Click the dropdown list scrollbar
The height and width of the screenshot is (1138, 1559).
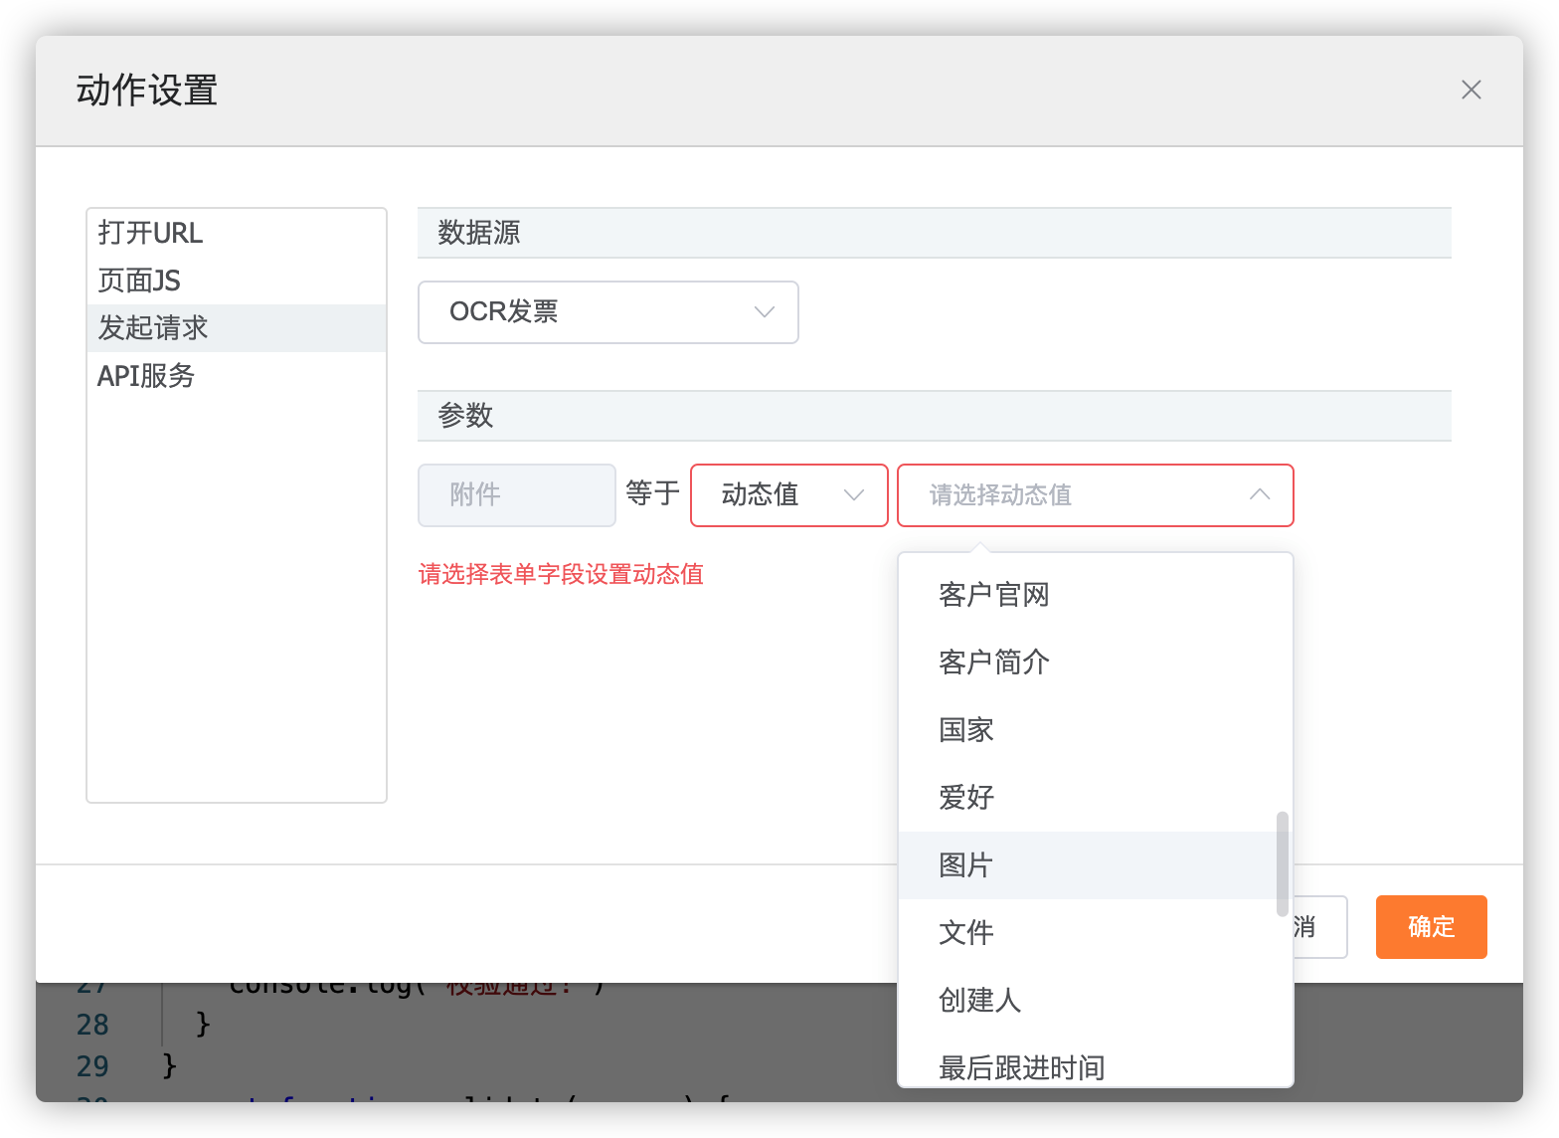click(1282, 863)
